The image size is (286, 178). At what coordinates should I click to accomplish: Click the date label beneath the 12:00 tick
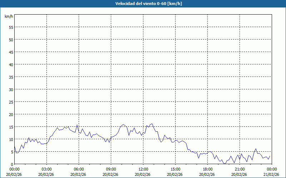143,174
